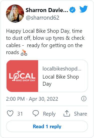Click the Twitter bird logo
The width and height of the screenshot is (94, 138).
83,9
